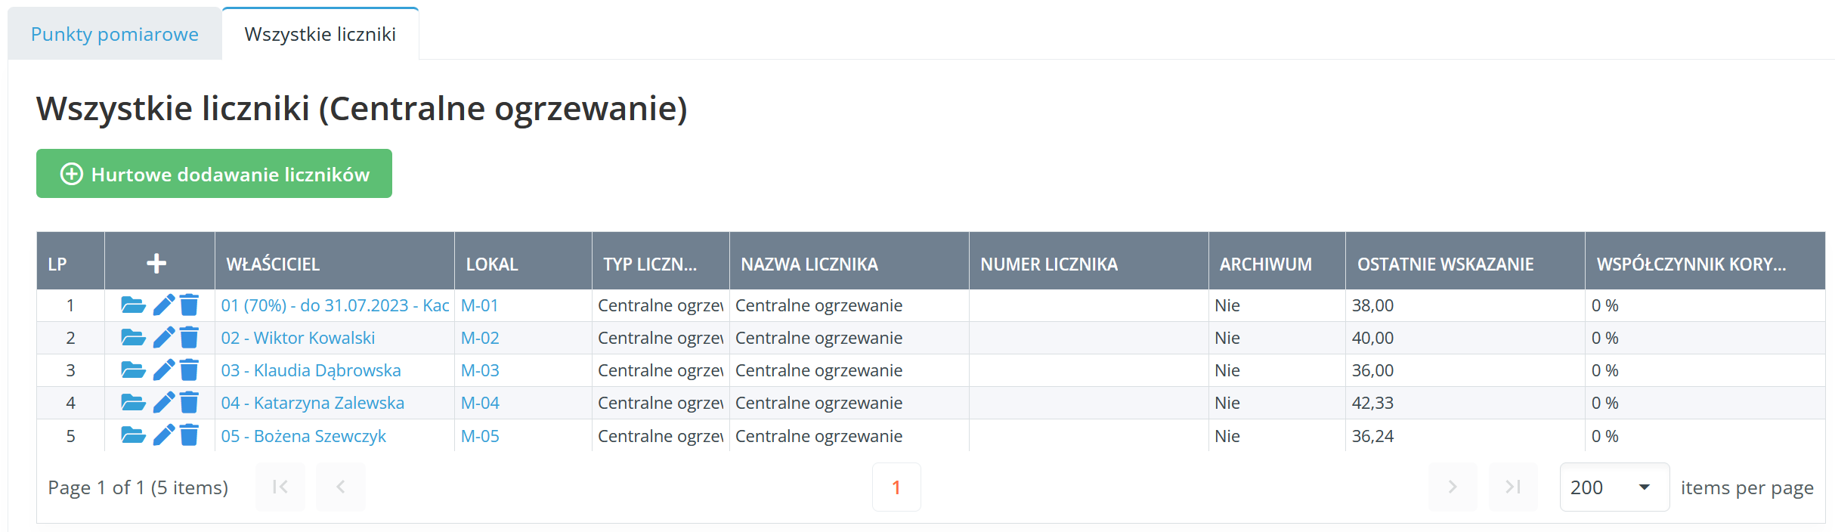Screen dimensions: 1835x532
Task: Open folder icon for Wiktor Kowalski row
Action: pos(133,338)
